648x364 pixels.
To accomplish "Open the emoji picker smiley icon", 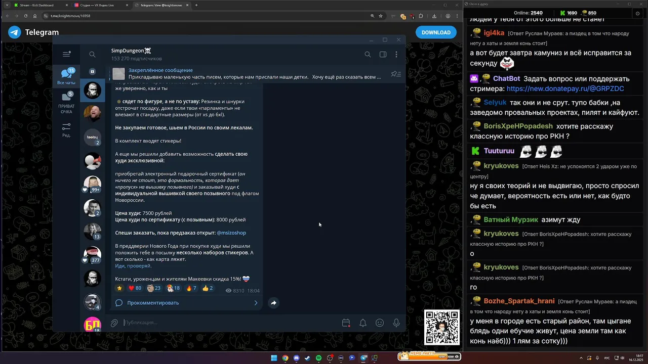I will coord(380,323).
